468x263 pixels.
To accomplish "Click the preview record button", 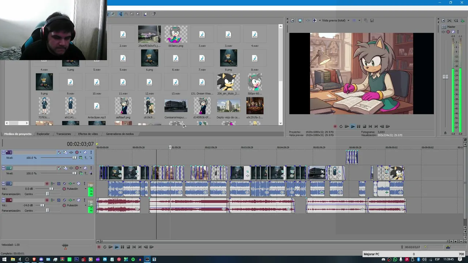I will [335, 126].
